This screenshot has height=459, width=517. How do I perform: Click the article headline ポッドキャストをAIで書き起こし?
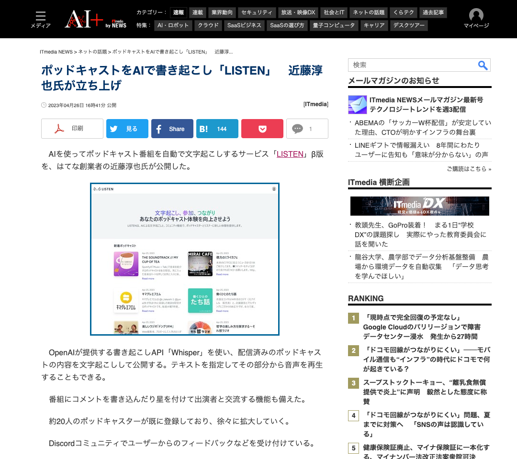(x=182, y=78)
